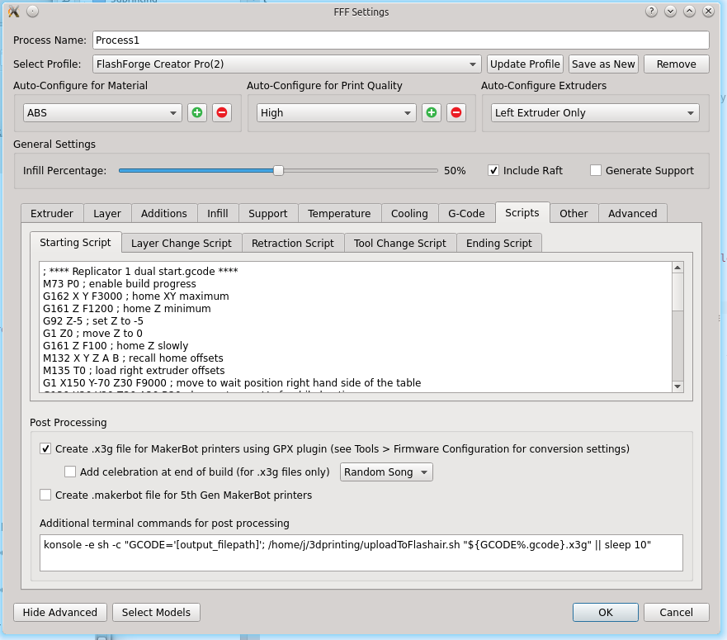Open the Left Extruder Only dropdown
727x640 pixels.
tap(595, 113)
